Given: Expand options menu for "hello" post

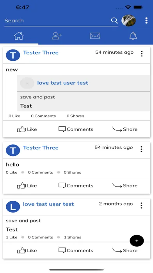Looking at the screenshot, I should 141,149.
